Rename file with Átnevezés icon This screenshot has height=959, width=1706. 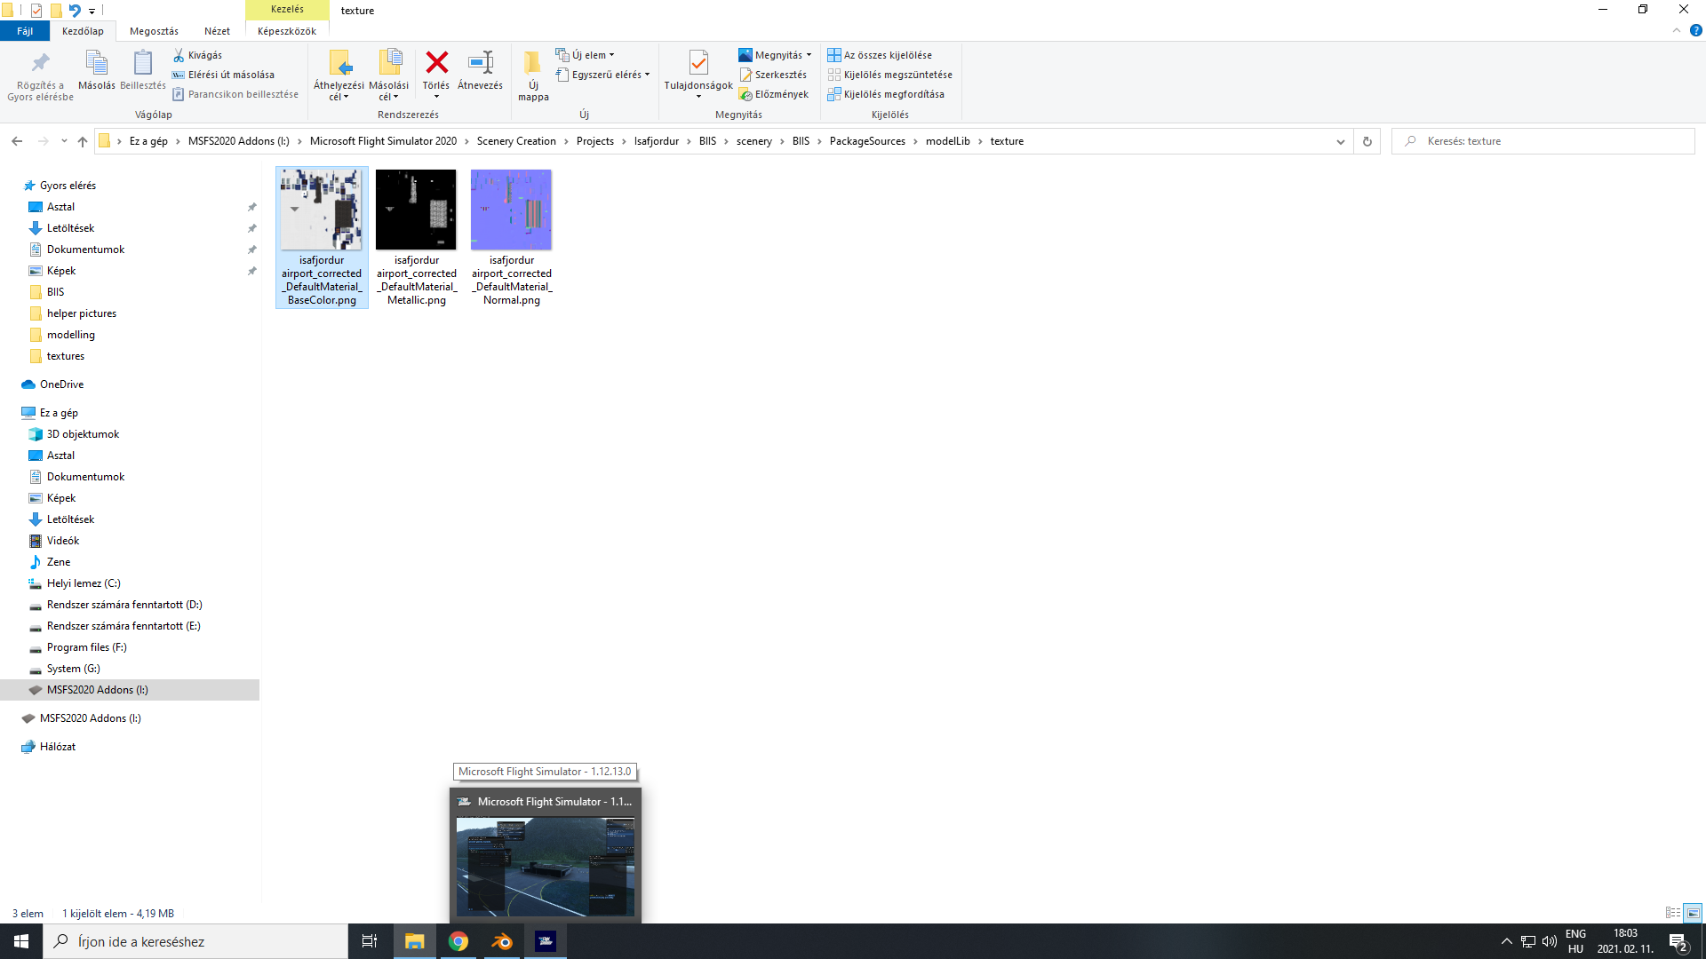pyautogui.click(x=480, y=64)
